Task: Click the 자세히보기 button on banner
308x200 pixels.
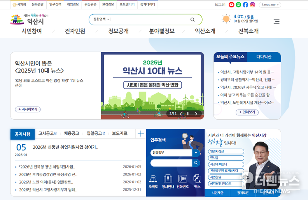Action: pos(28,110)
